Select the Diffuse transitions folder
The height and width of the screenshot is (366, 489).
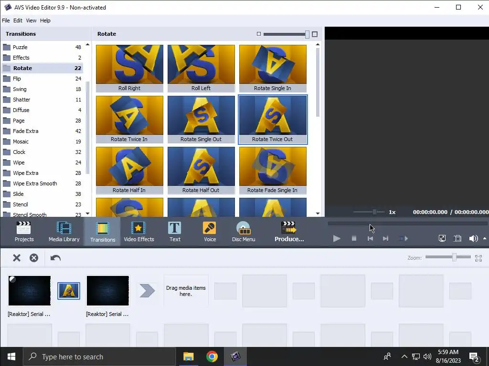(42, 110)
